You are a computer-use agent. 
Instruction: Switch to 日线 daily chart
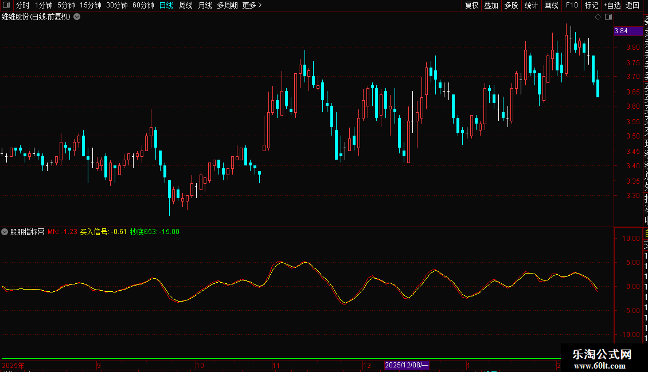tap(166, 5)
